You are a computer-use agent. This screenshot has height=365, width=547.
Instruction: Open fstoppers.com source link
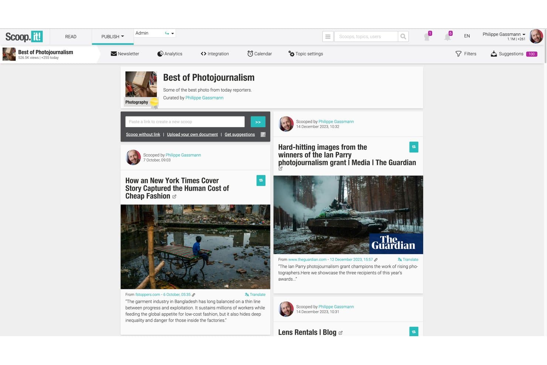148,295
